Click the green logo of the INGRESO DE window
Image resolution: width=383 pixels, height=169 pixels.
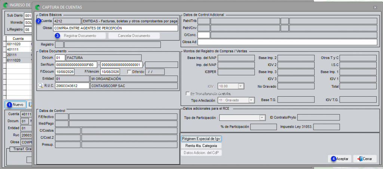(5, 5)
